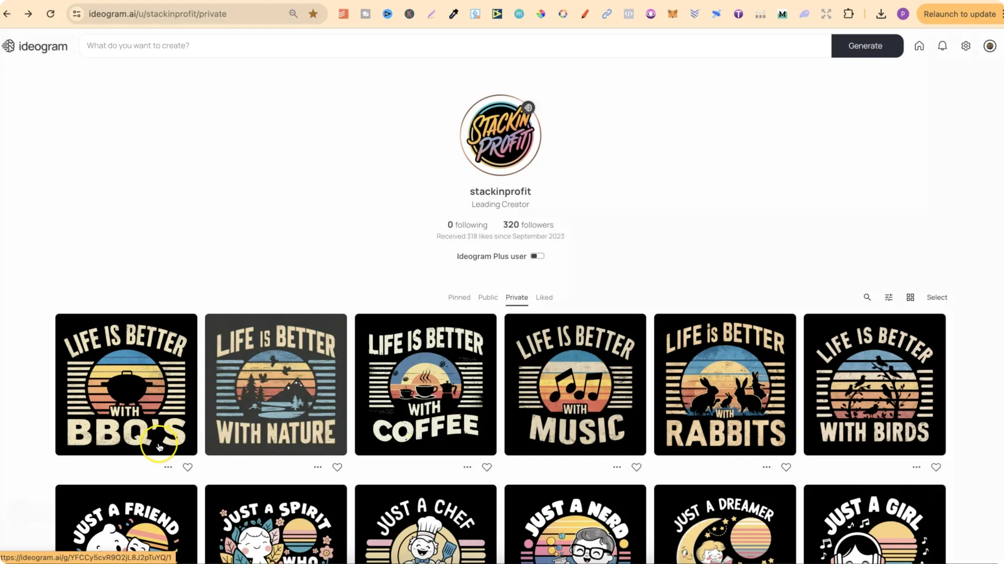
Task: Like the Coffee design with heart
Action: tap(487, 467)
